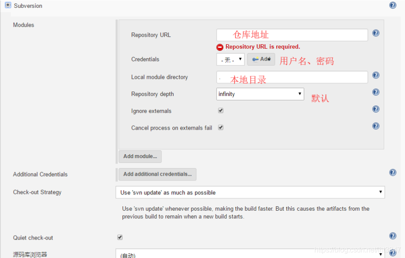The image size is (405, 258).
Task: Open help for Quiet check-out
Action: [x=393, y=236]
